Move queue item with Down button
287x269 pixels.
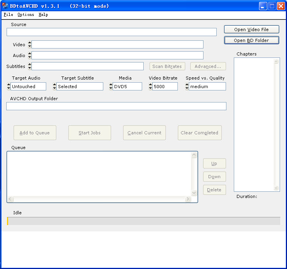(x=214, y=177)
